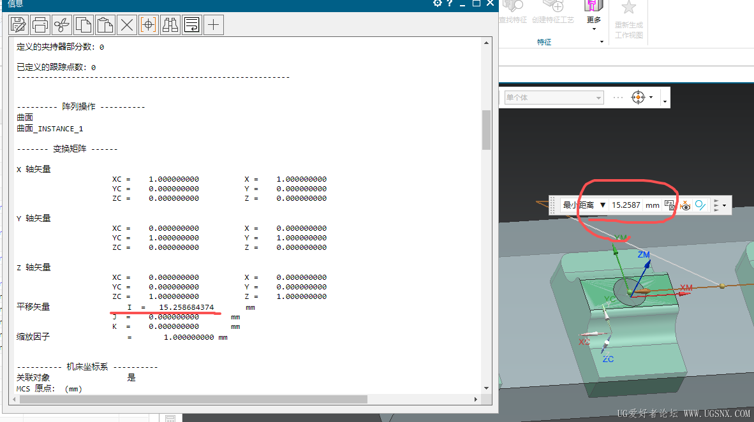
Task: Click the Paste clipboard icon
Action: click(105, 25)
